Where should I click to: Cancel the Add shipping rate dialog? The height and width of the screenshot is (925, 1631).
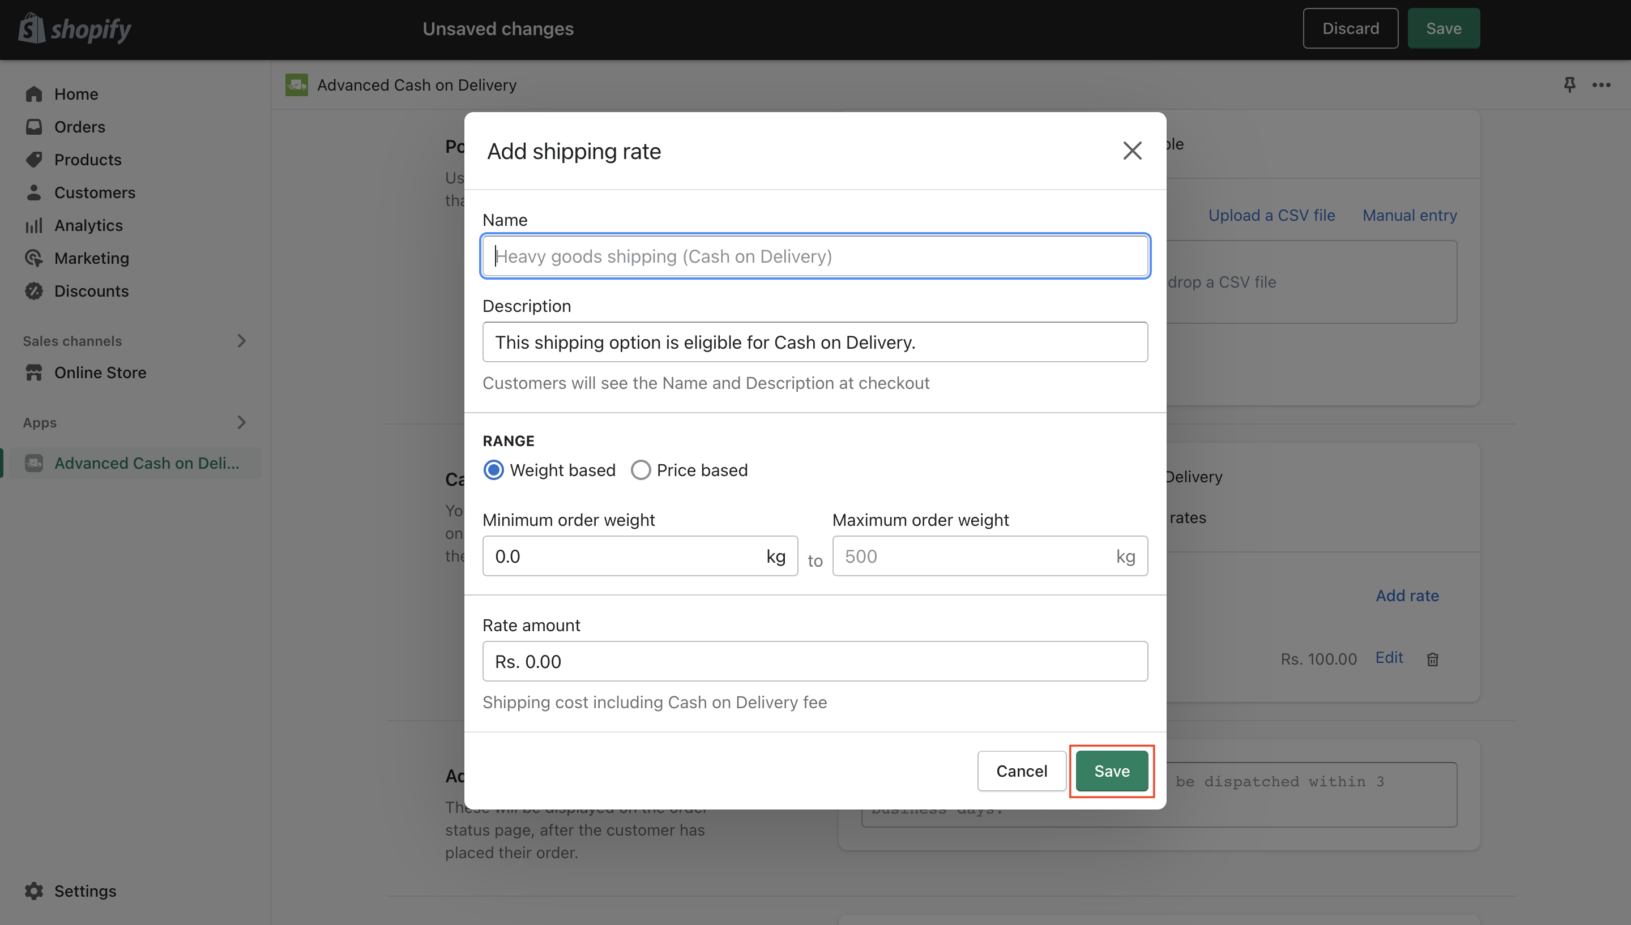(x=1021, y=770)
